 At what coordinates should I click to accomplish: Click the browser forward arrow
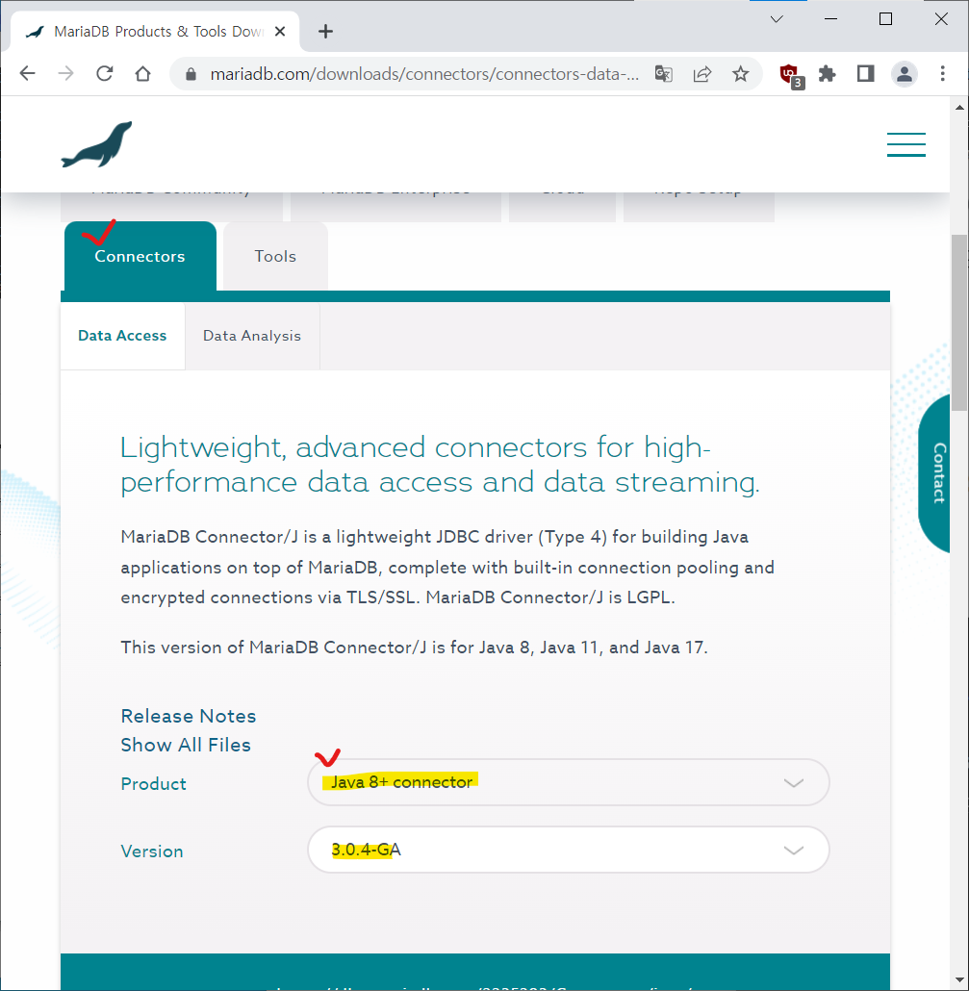65,73
